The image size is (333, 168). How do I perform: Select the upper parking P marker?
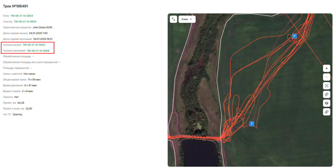[x=294, y=36]
